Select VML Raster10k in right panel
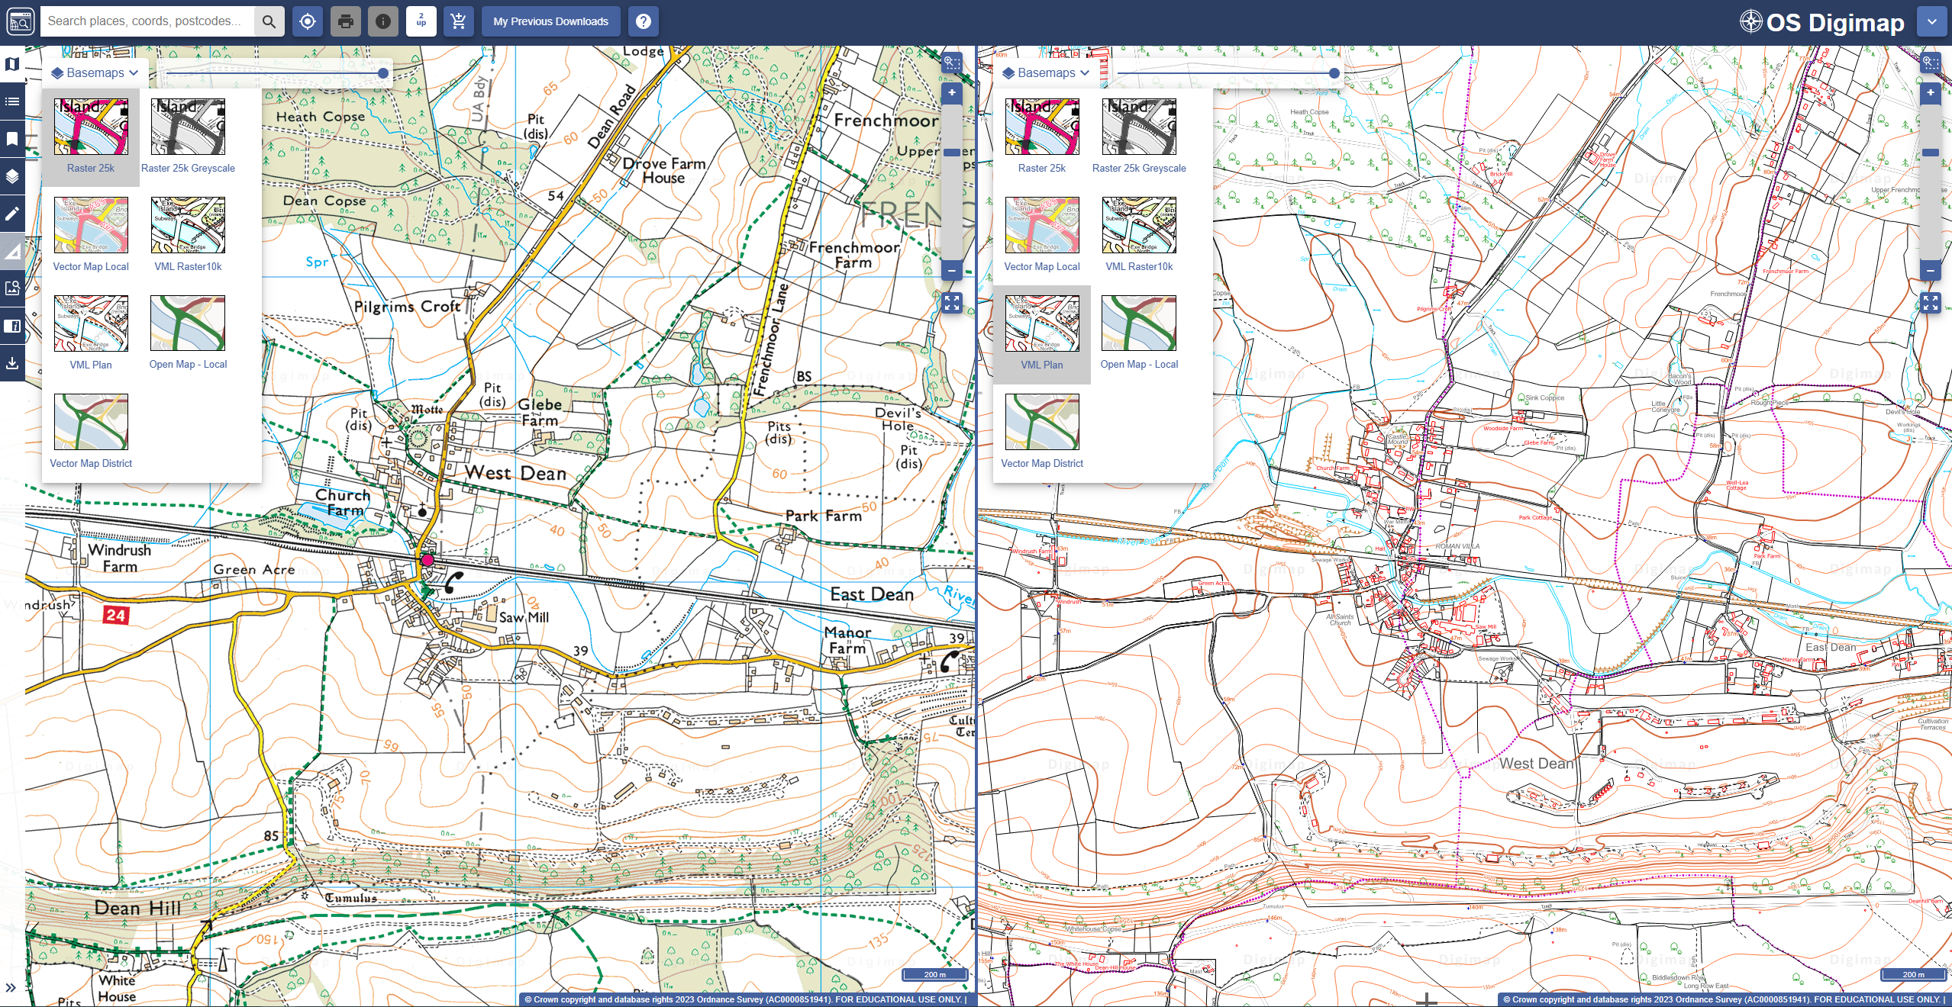Viewport: 1952px width, 1007px height. [x=1139, y=236]
